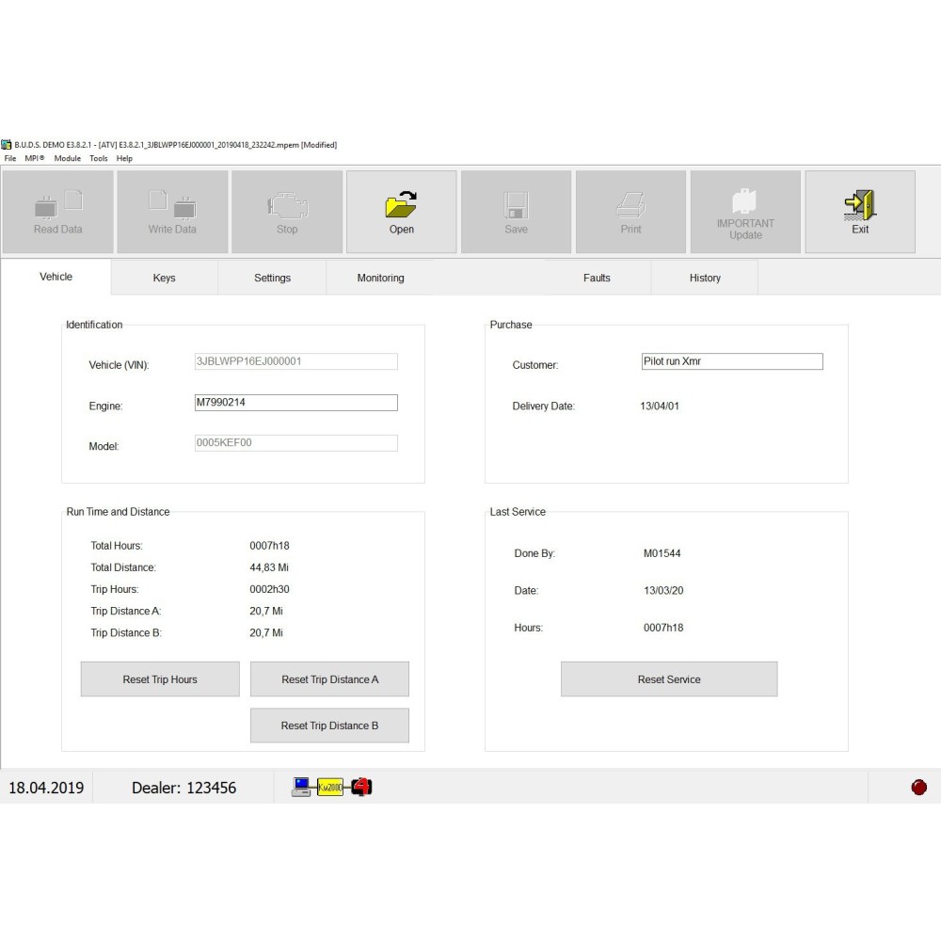Switch to the Keys tab
Screen dimensions: 941x941
tap(165, 279)
